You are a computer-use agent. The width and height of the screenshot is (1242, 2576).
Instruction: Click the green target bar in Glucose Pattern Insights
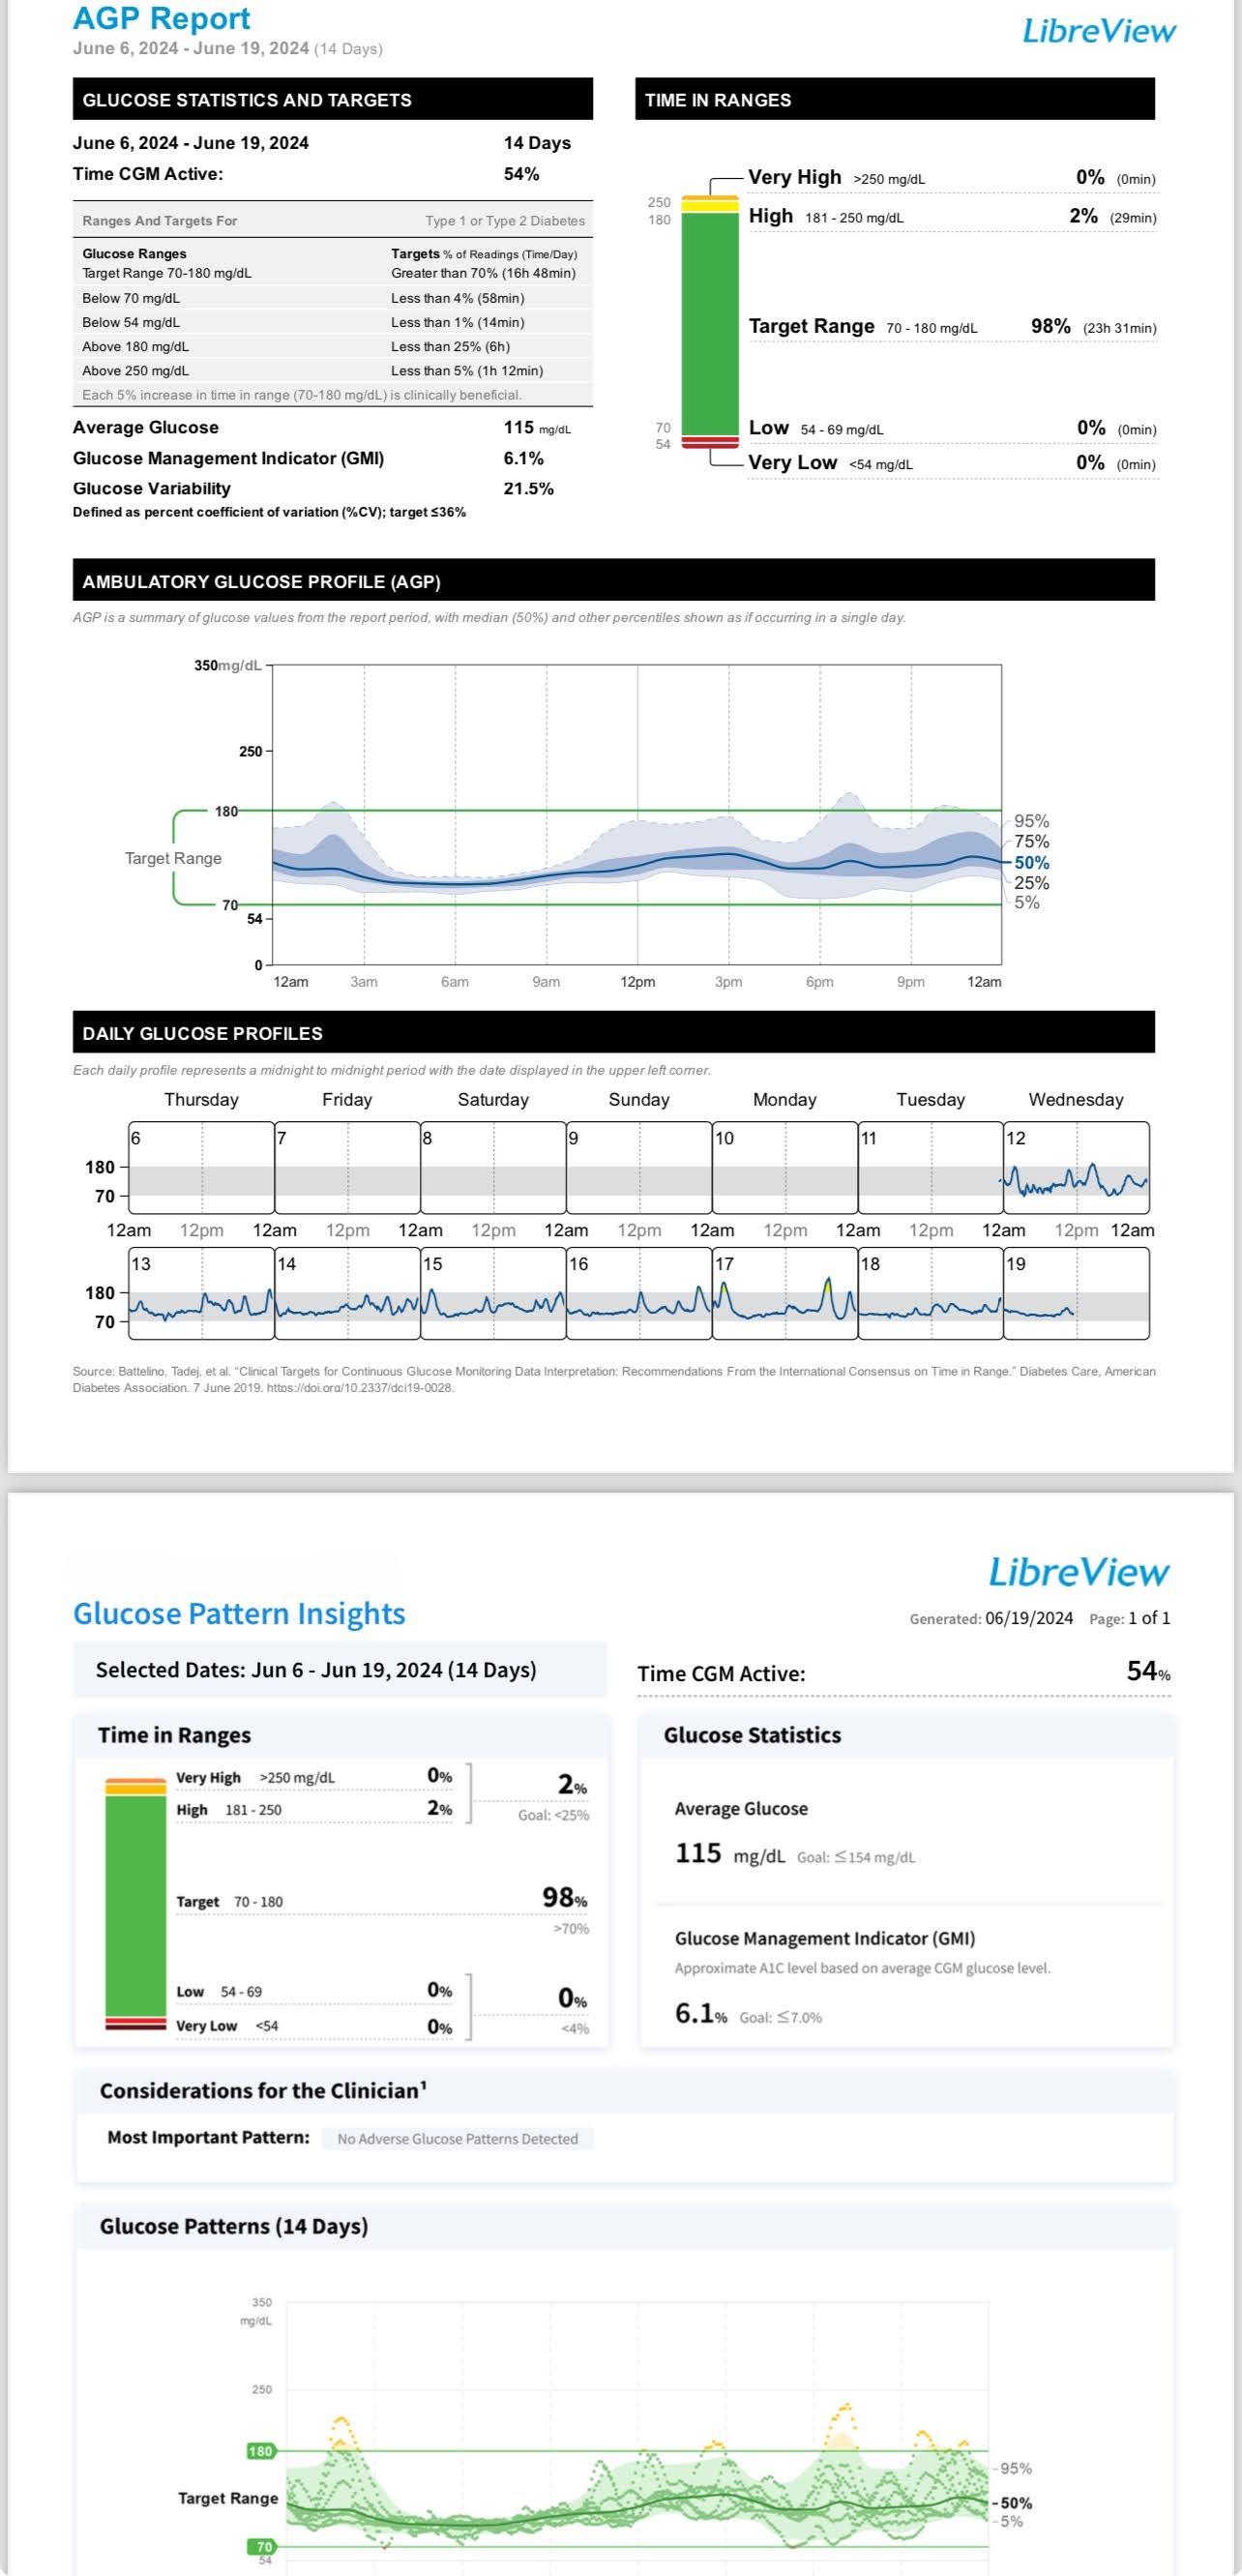point(136,1905)
